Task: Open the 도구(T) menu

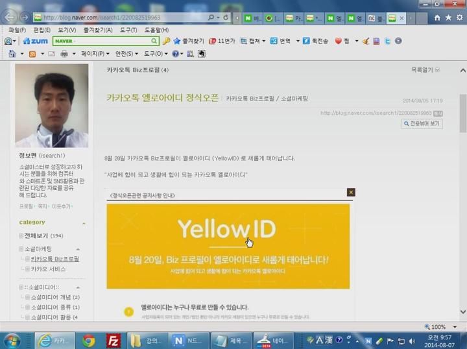Action: [x=128, y=30]
